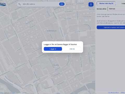Viewport: 125px width, 94px height.
Task: Click the 'Logga in' button in dialog
Action: click(x=53, y=49)
